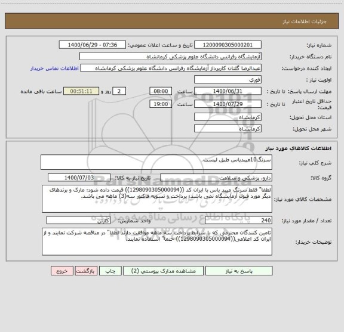Click the 'ایجاد کننده درخواست:' label

pos(307,69)
